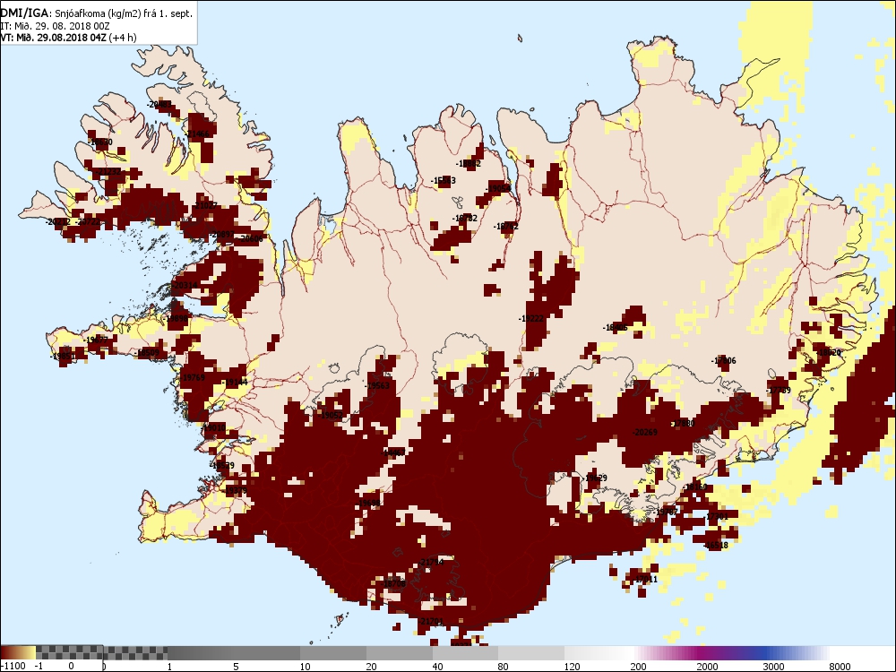Click the map title 'Snjóafkoma (kg/m2) frá 1. sept.'
Image resolution: width=896 pixels, height=672 pixels.
[124, 13]
